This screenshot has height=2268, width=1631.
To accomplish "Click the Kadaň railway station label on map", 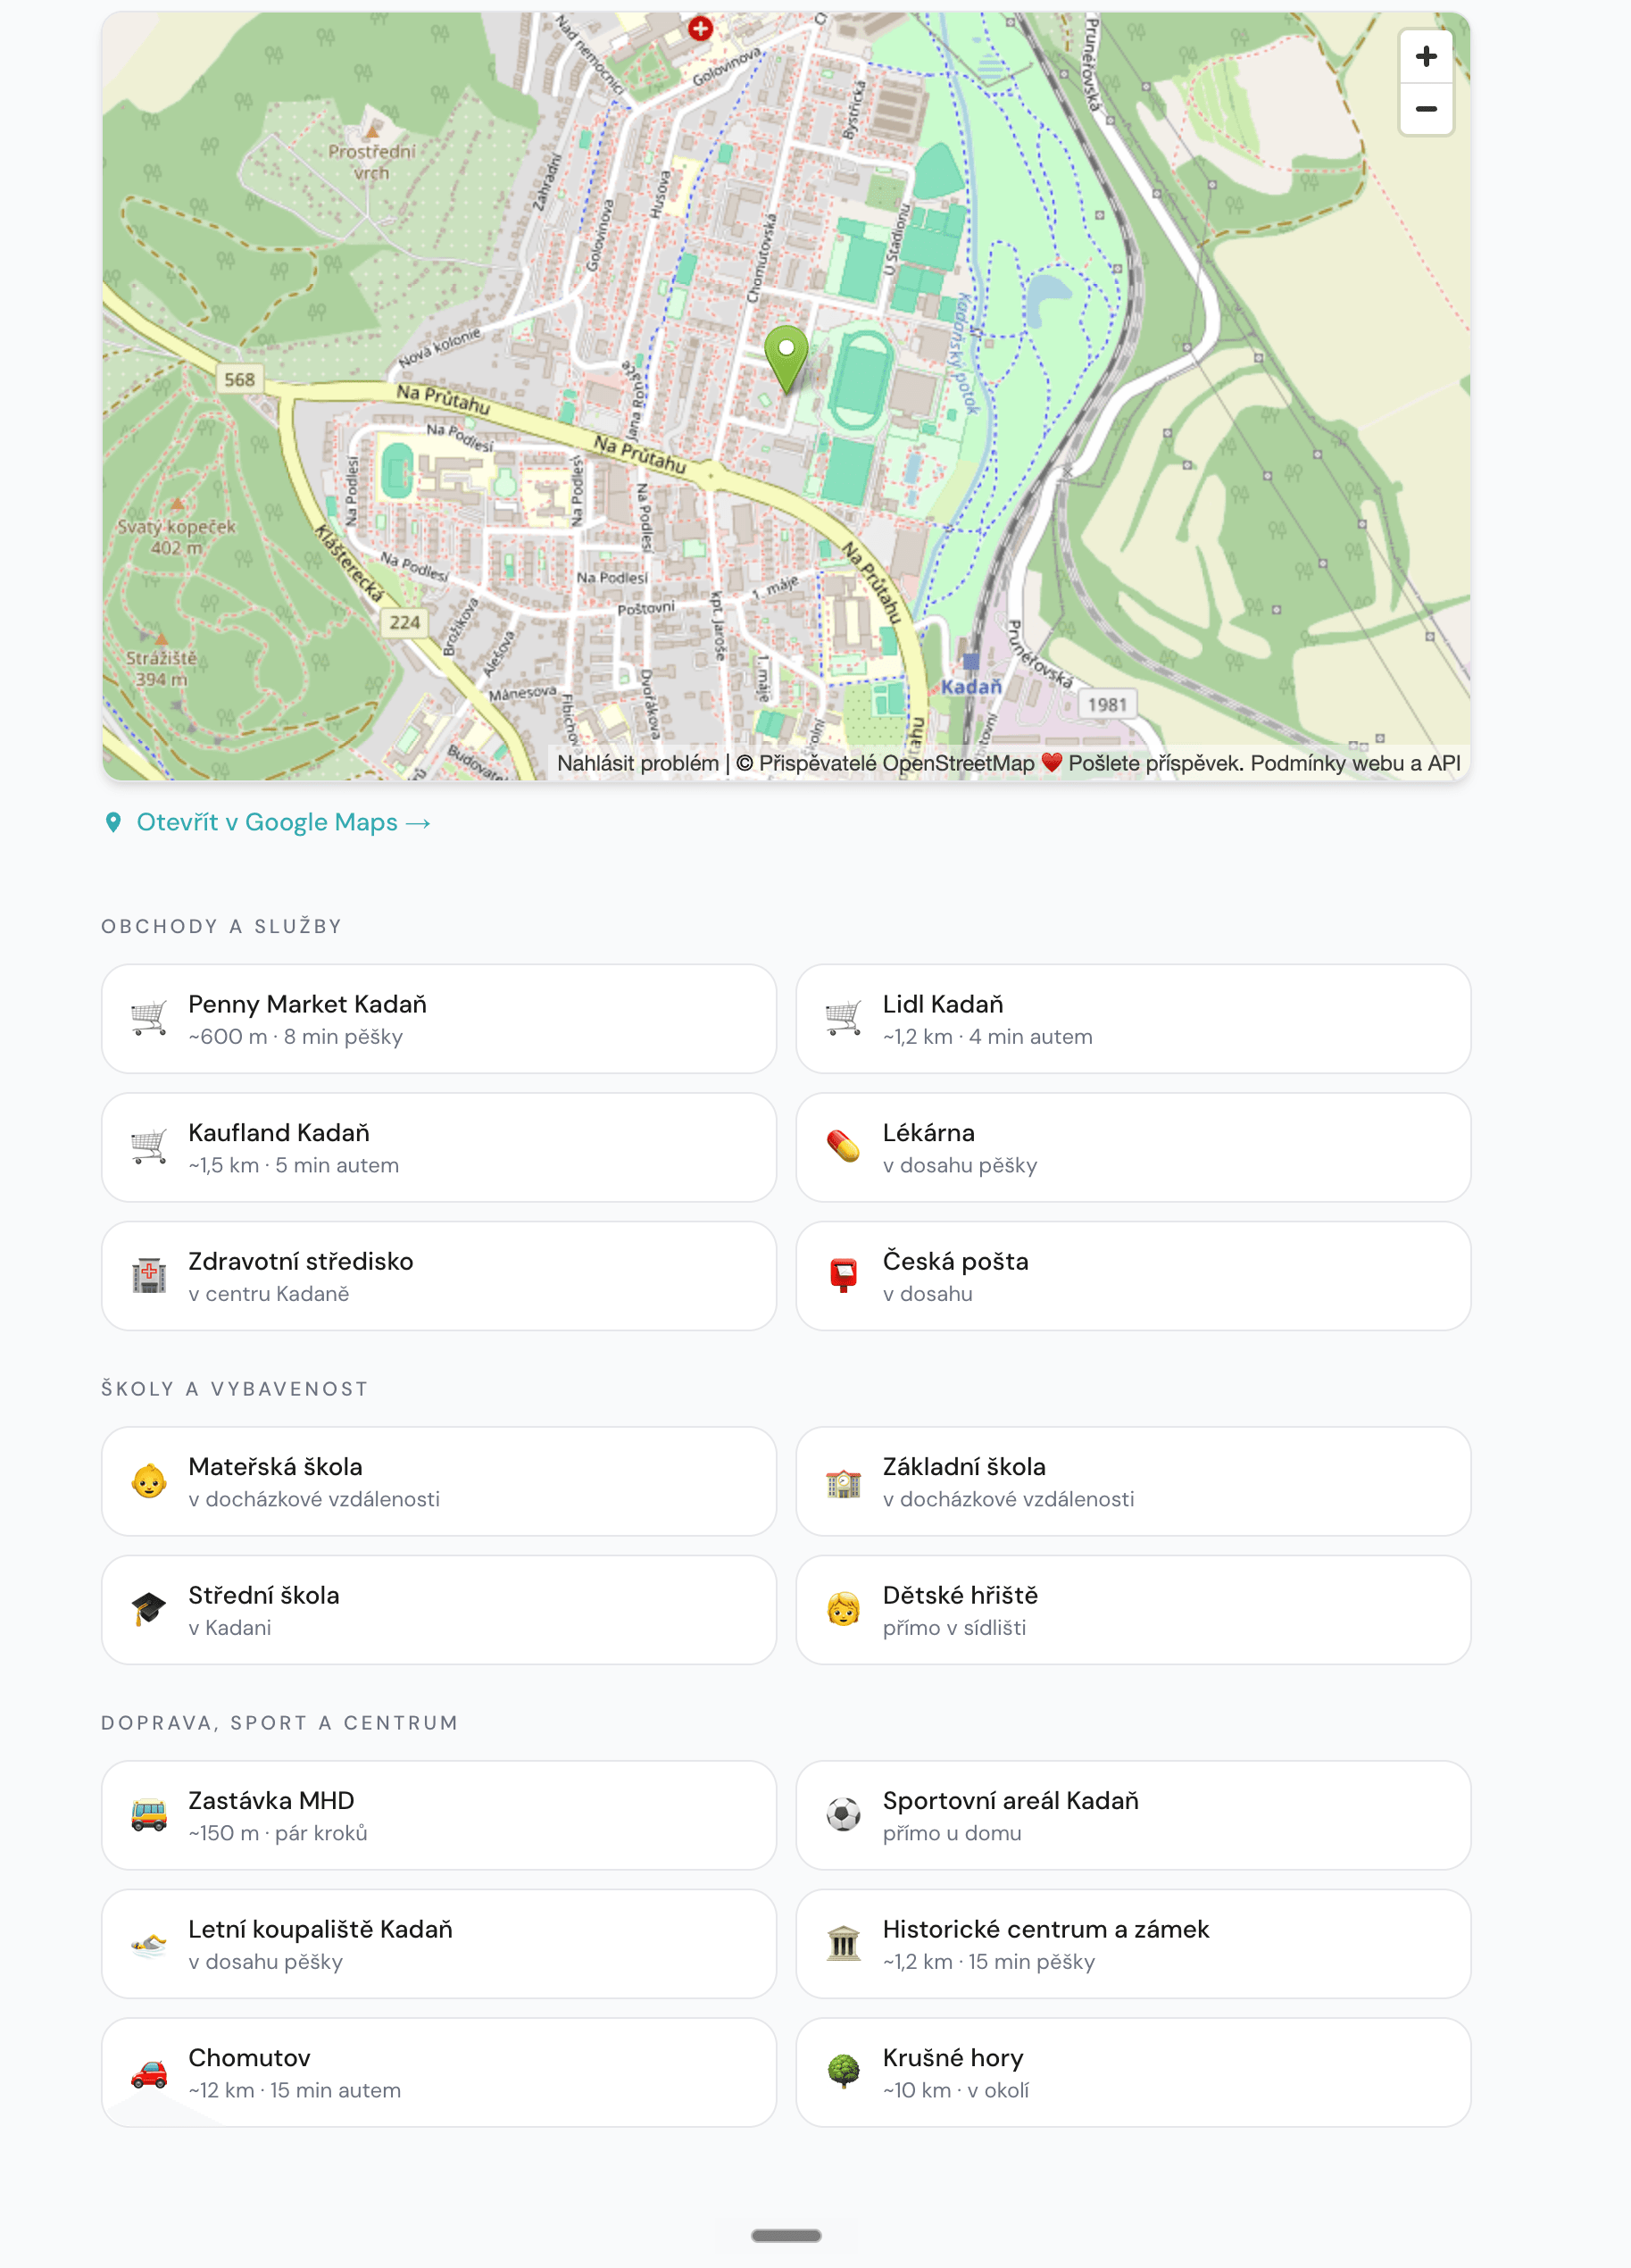I will 970,686.
